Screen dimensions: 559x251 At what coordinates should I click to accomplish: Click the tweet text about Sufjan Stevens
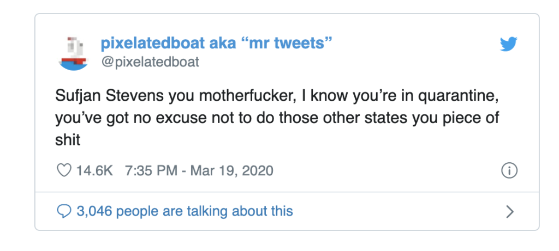point(277,118)
